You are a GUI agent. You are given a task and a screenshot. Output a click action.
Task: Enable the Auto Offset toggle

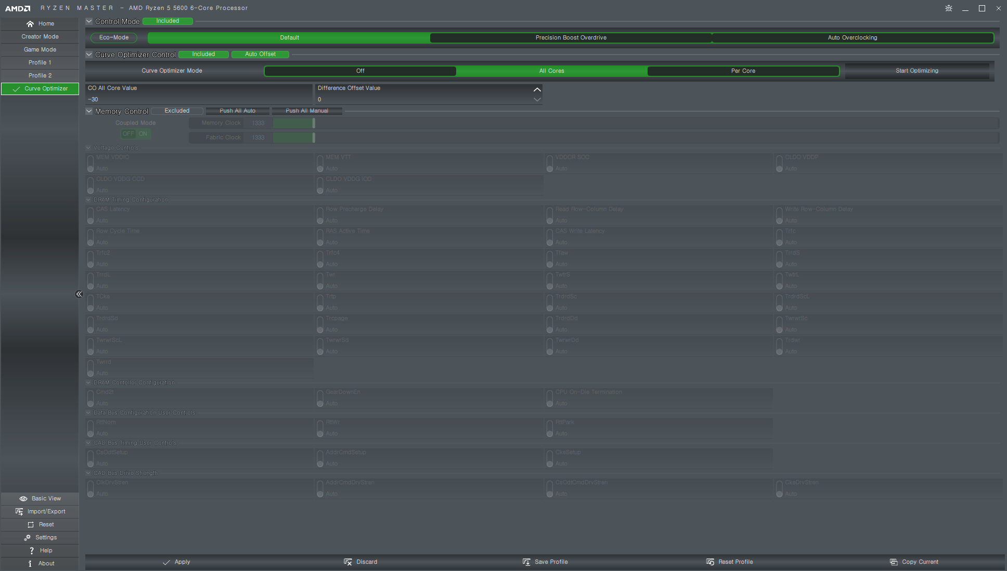tap(260, 55)
